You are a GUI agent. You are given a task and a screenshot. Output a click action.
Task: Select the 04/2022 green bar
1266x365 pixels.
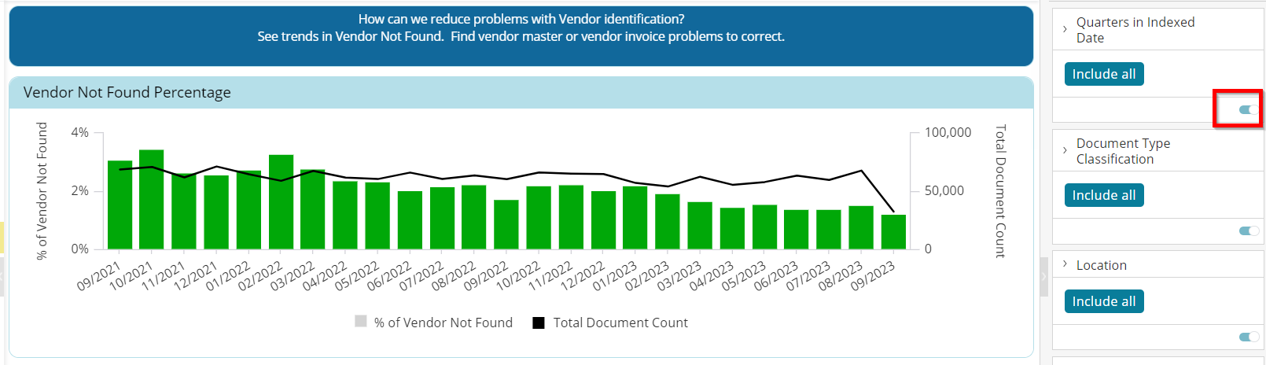[x=345, y=215]
